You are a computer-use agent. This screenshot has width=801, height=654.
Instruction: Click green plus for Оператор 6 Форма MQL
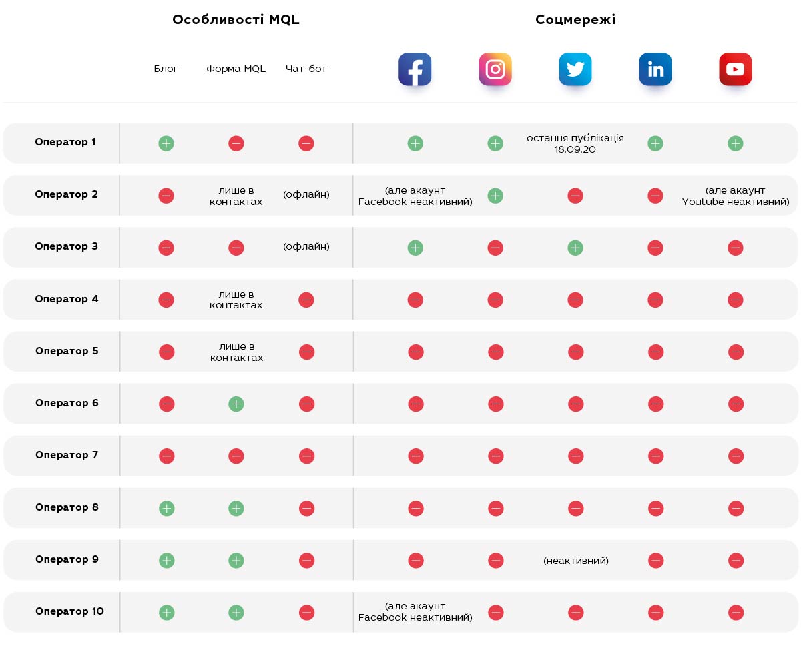(x=236, y=404)
